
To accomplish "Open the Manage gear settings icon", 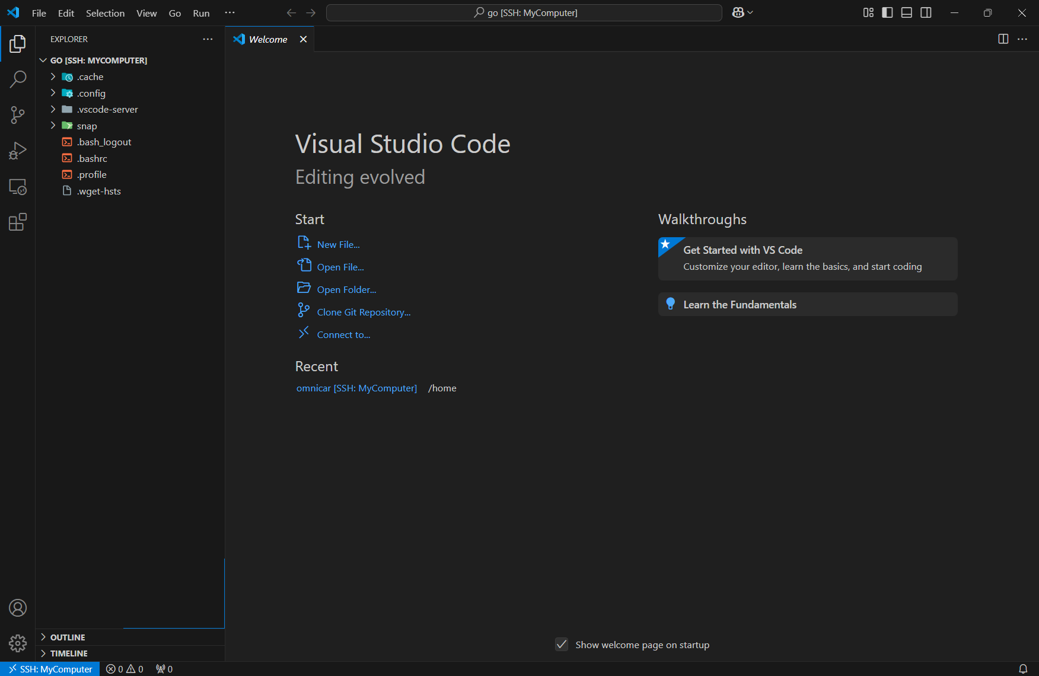I will [x=18, y=643].
